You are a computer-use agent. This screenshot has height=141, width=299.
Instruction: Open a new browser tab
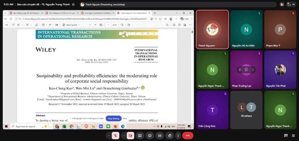pyautogui.click(x=155, y=13)
